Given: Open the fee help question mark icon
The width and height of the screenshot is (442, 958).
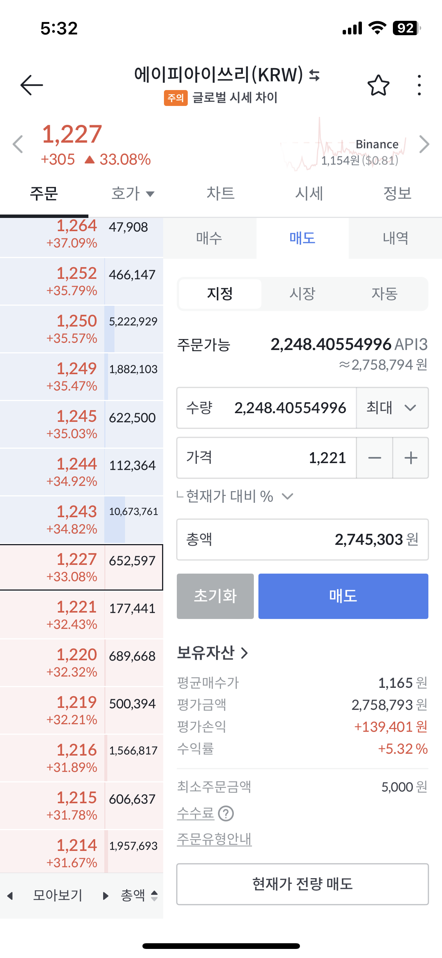Looking at the screenshot, I should 226,813.
